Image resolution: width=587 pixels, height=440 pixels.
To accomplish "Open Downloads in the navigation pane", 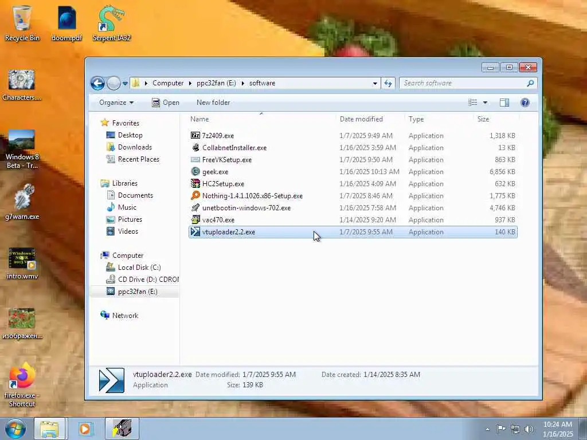I will pos(135,147).
